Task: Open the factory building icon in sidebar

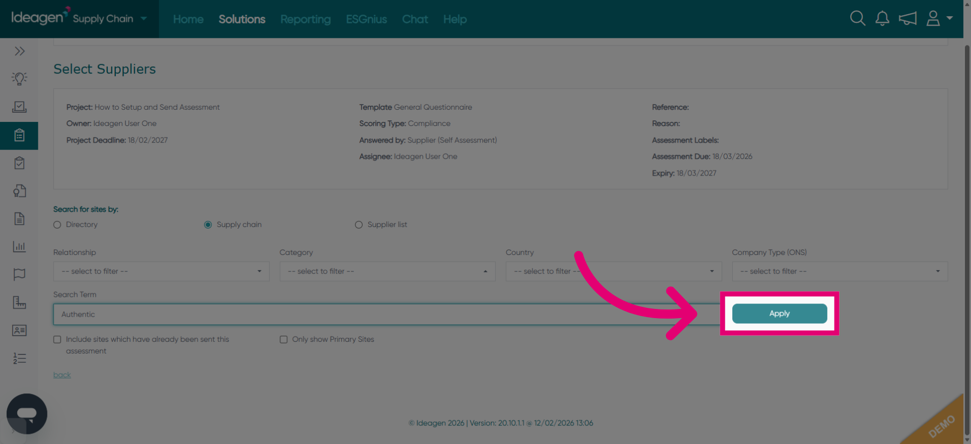Action: click(19, 302)
